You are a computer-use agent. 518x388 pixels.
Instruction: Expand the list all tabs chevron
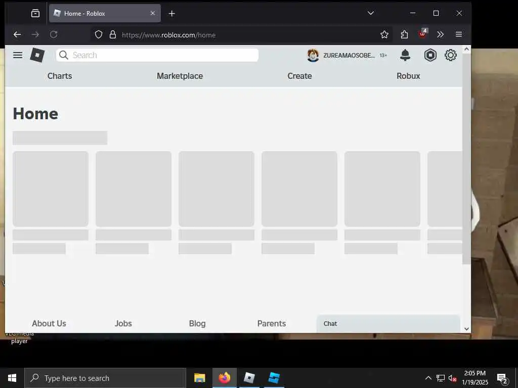[371, 13]
